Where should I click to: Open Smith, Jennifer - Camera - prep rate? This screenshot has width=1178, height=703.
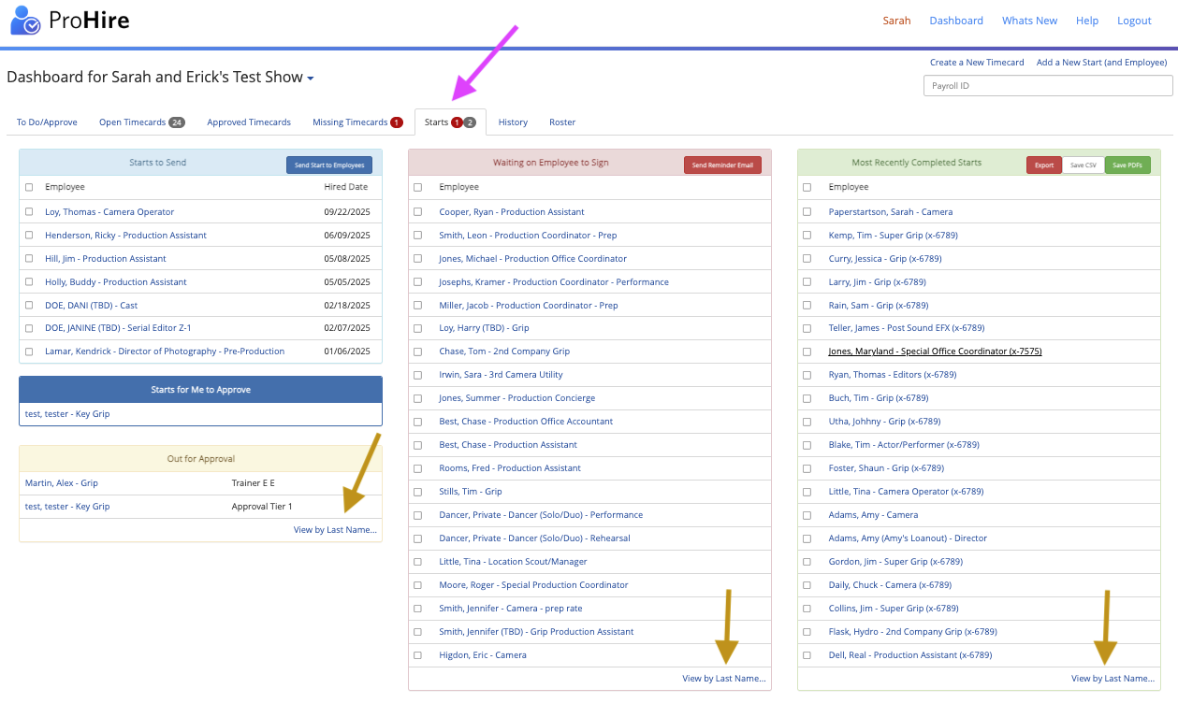tap(511, 609)
